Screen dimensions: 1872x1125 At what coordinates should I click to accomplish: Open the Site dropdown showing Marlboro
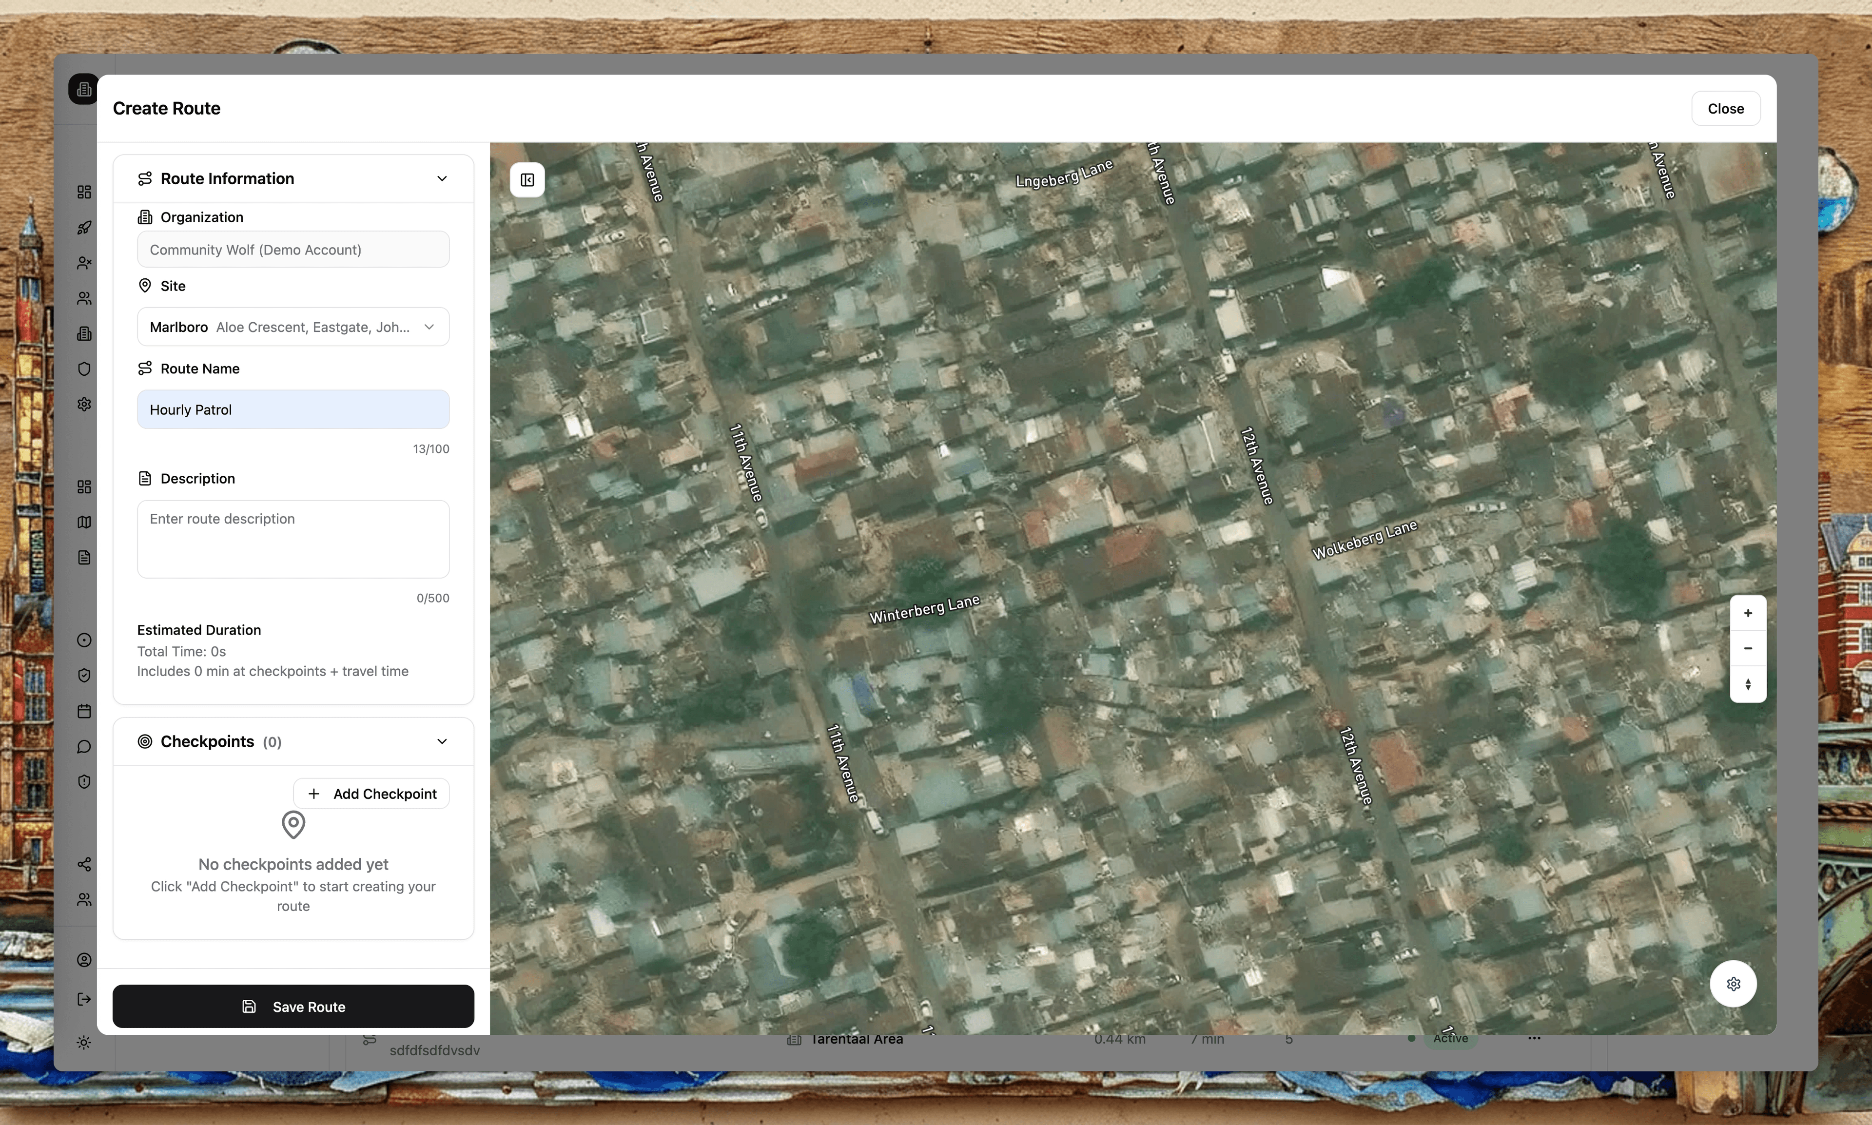[292, 327]
